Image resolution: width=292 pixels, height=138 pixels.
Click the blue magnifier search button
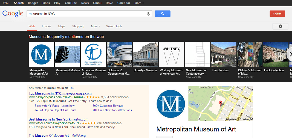[163, 14]
